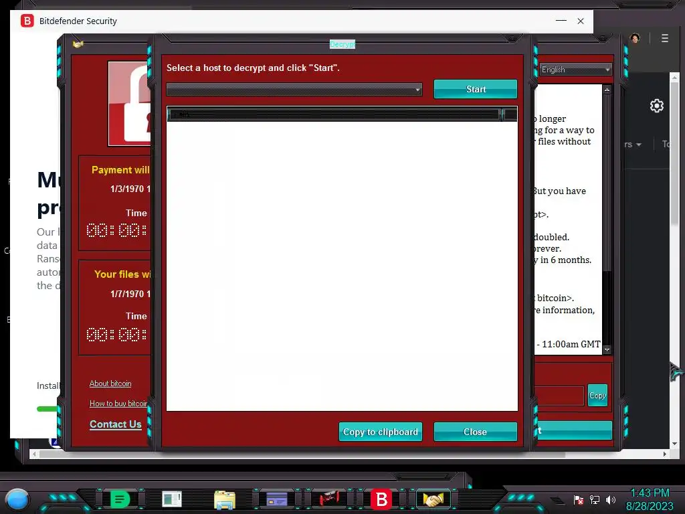Click the Decrypt title label
685x514 pixels.
tap(342, 44)
